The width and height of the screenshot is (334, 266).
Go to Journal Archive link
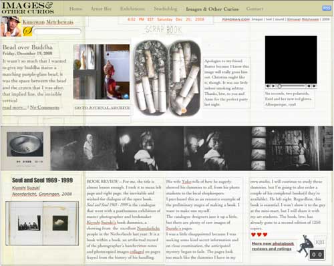102,108
